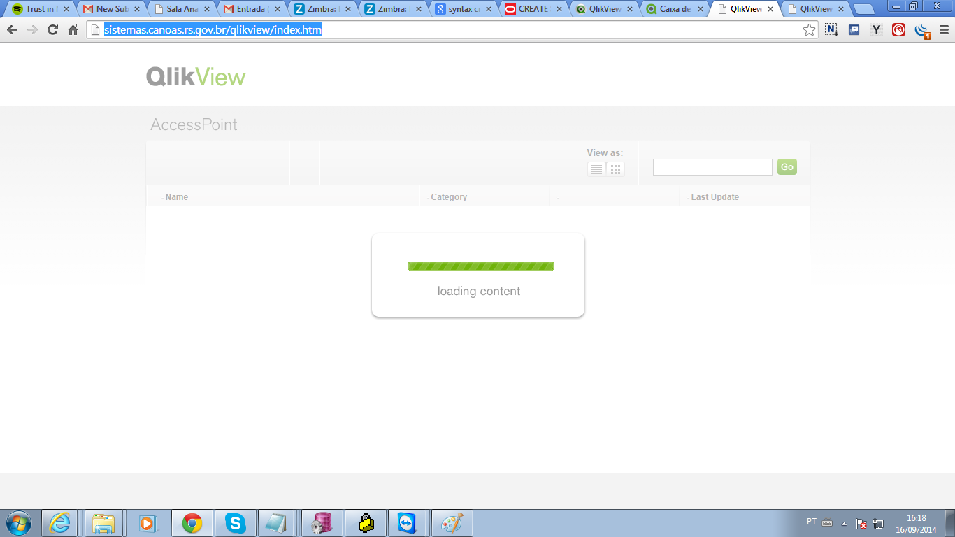Open the network status tray icon

click(x=879, y=524)
